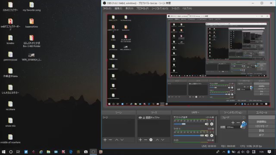The height and width of the screenshot is (155, 276).
Task: Launch Microsoft Edge from the taskbar
Action: [71, 152]
